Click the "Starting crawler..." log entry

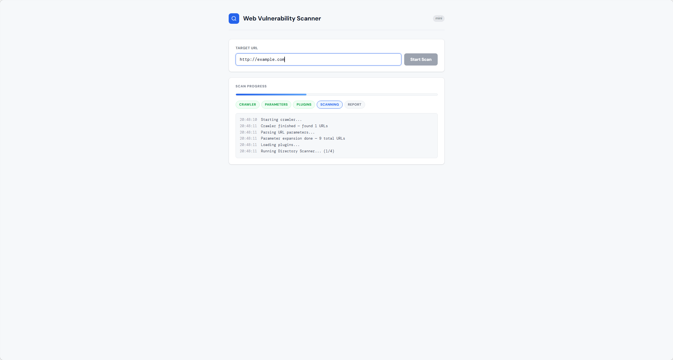tap(281, 120)
